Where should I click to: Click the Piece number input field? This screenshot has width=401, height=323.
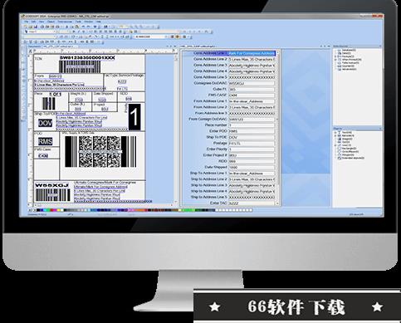click(x=252, y=125)
